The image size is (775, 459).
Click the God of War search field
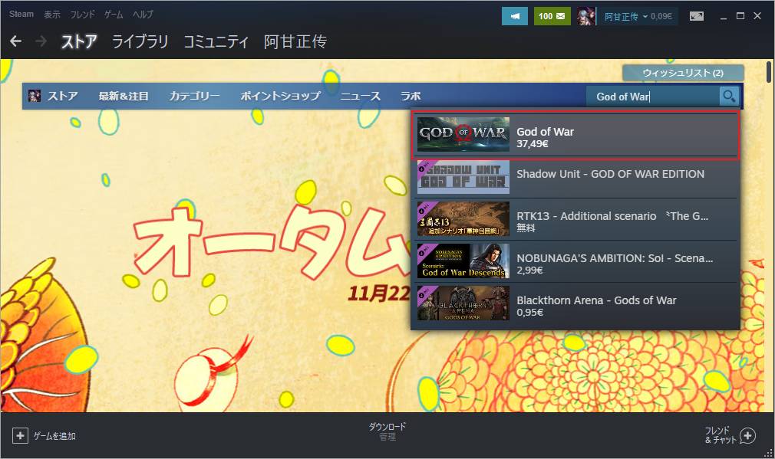tap(652, 97)
